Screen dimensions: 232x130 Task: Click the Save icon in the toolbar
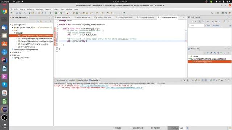click(17, 13)
